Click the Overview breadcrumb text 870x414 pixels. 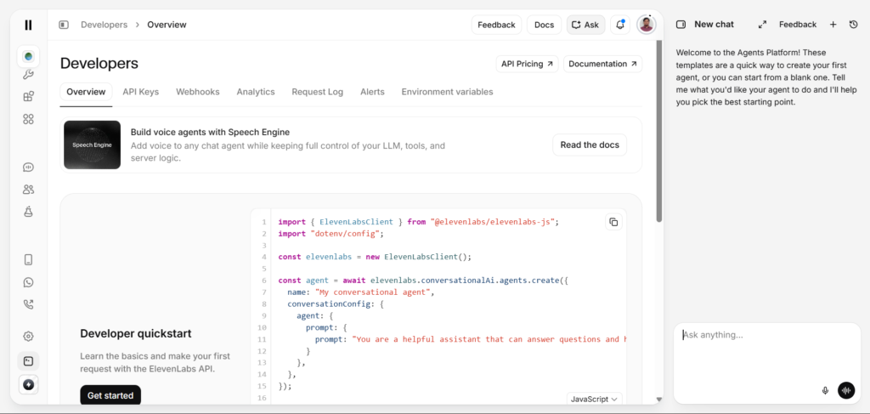[167, 25]
